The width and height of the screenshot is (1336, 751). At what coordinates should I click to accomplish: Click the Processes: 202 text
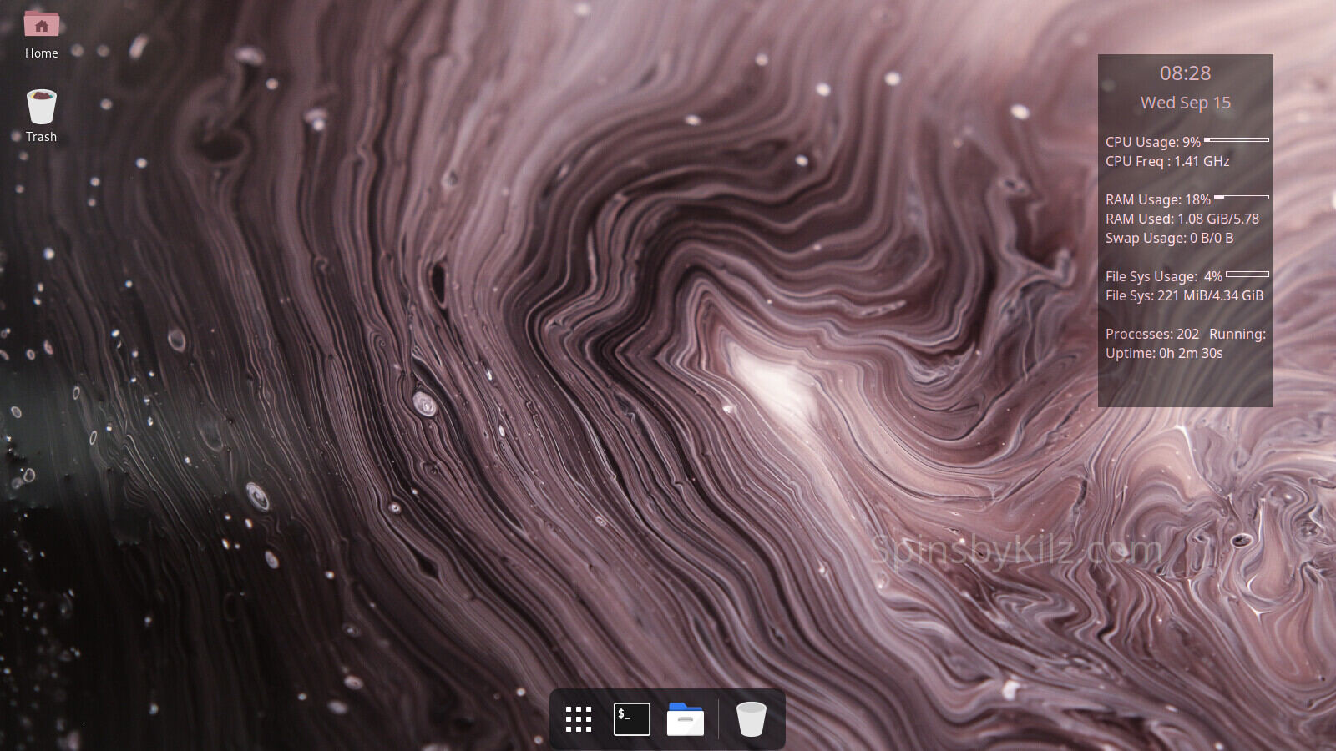pyautogui.click(x=1151, y=334)
